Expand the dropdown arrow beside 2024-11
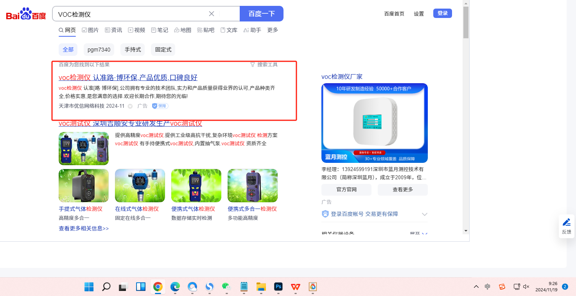The height and width of the screenshot is (296, 576). pyautogui.click(x=130, y=106)
